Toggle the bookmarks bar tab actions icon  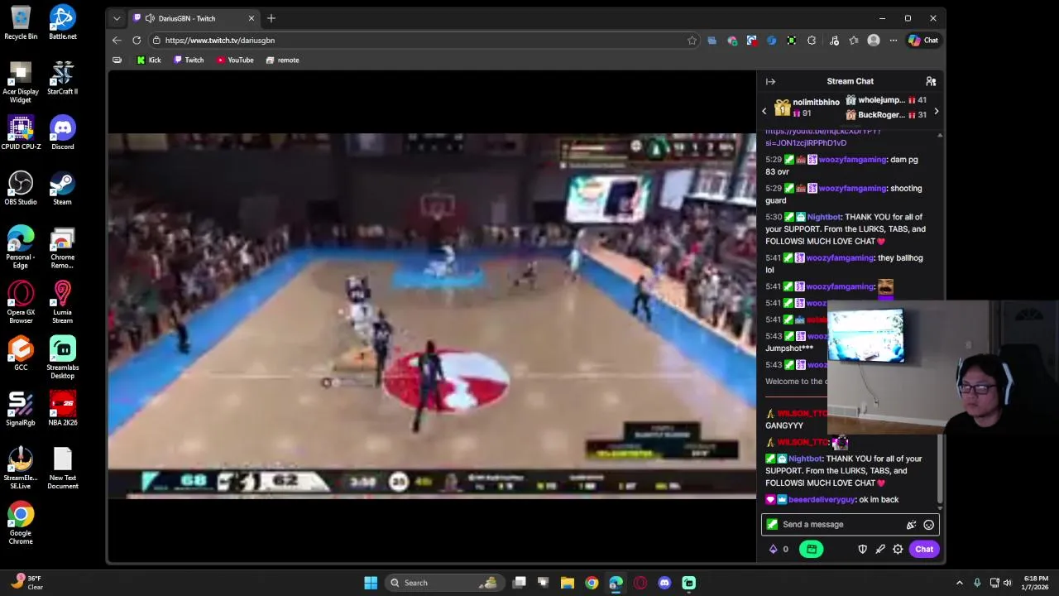click(117, 60)
